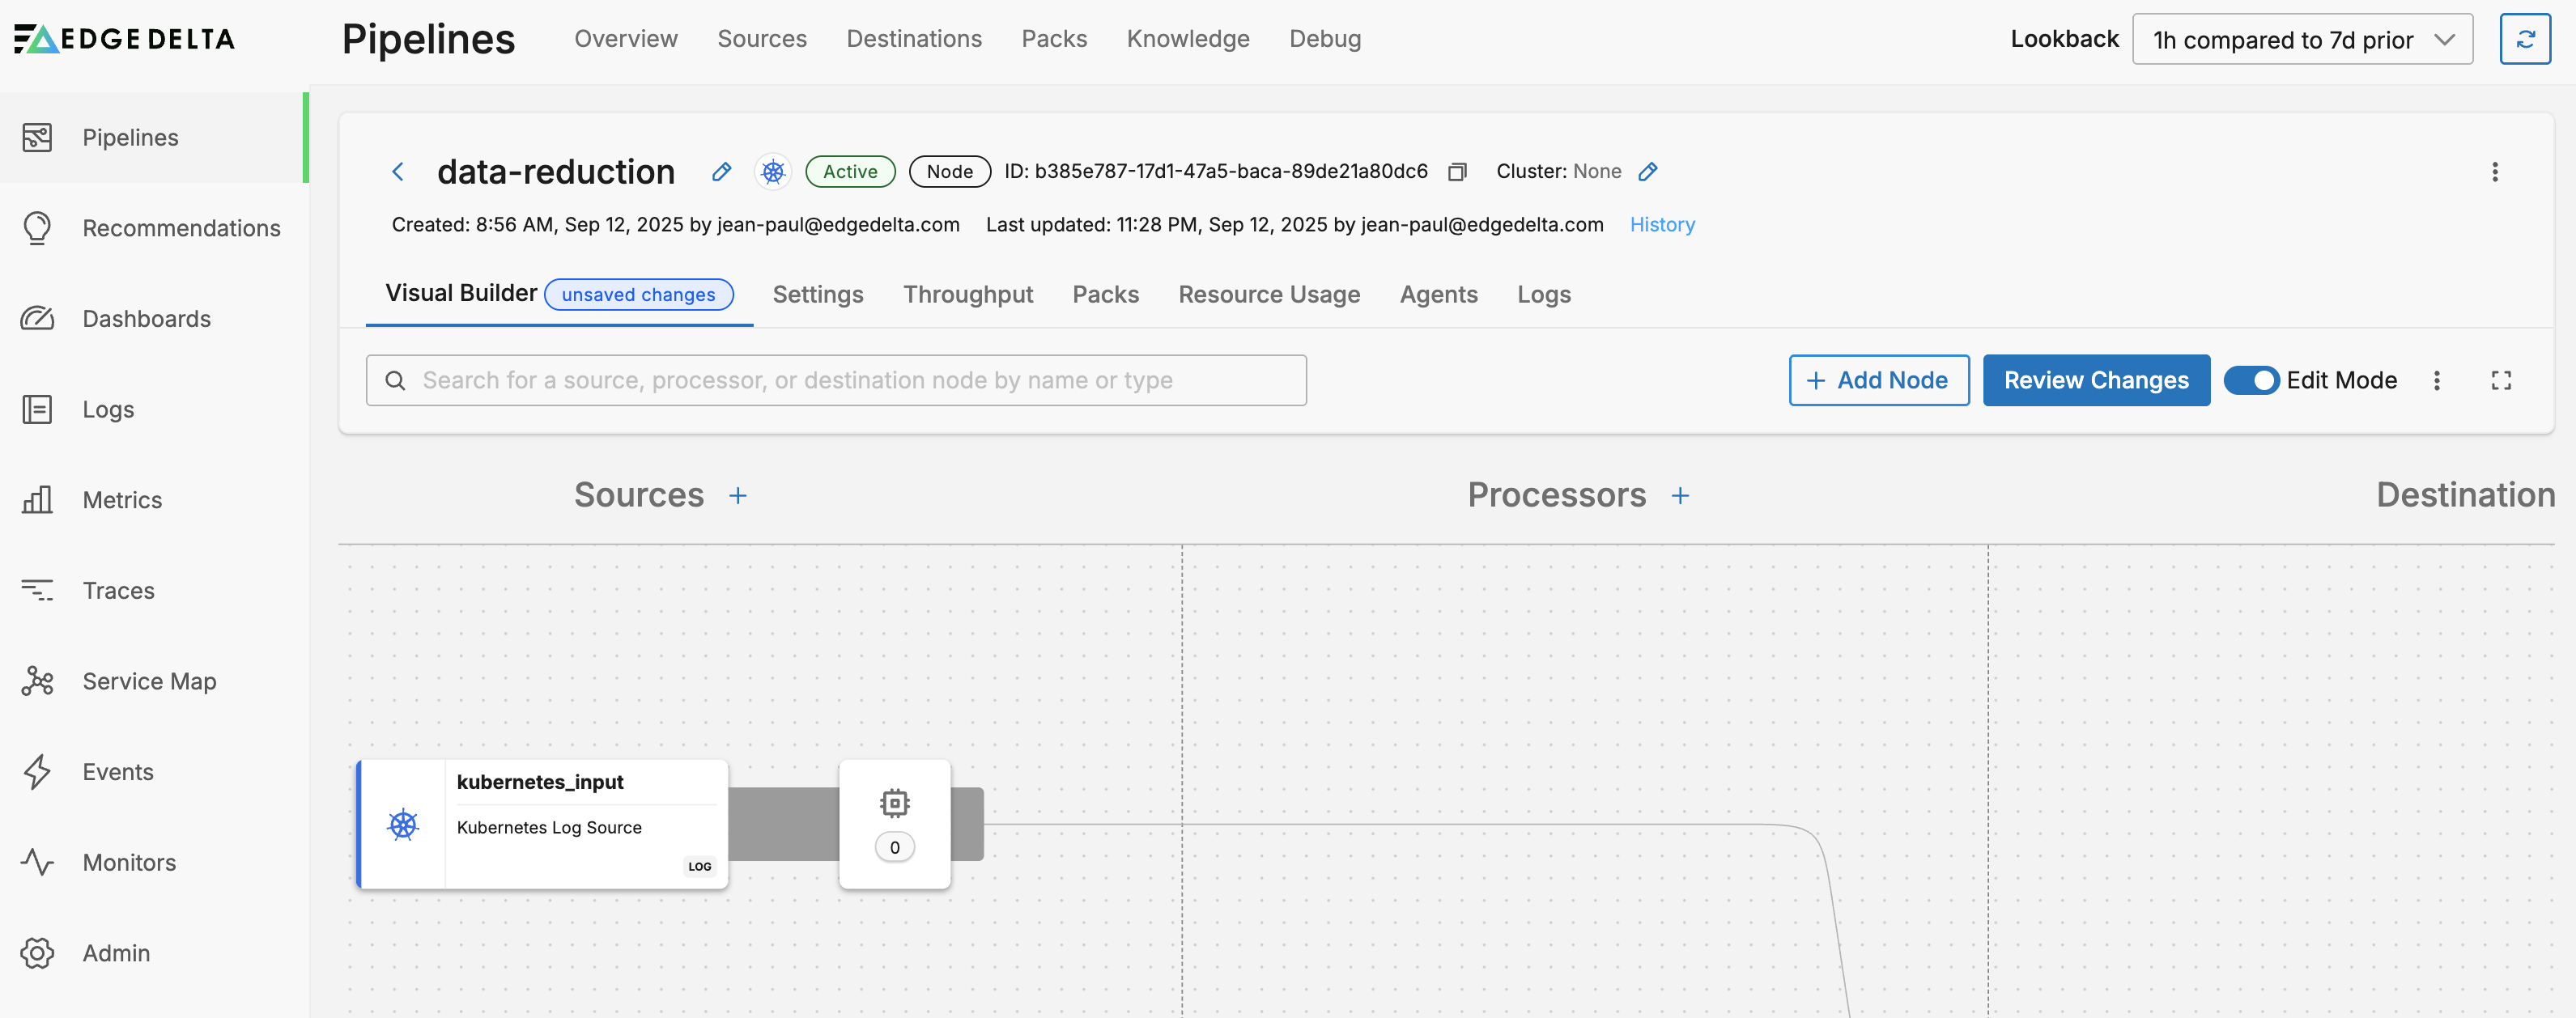
Task: Open the Logs sidebar icon
Action: (x=37, y=409)
